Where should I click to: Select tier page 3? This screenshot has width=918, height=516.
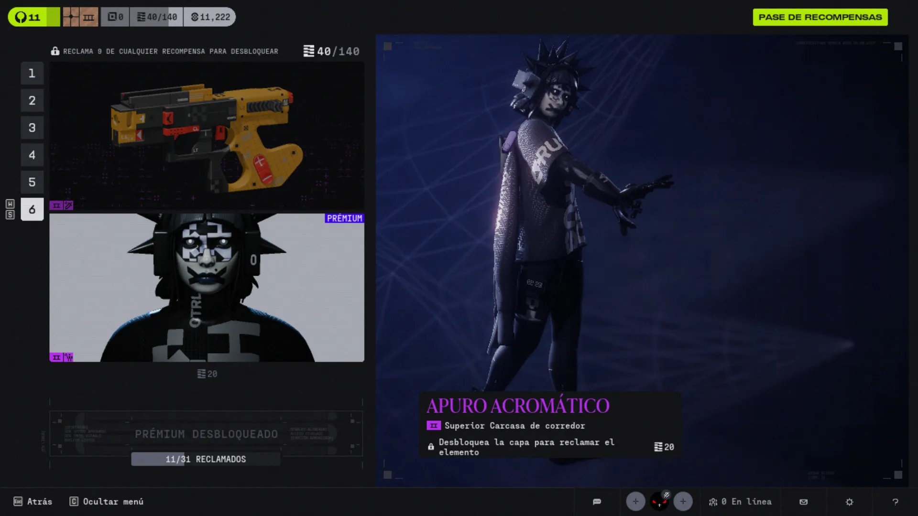[32, 128]
